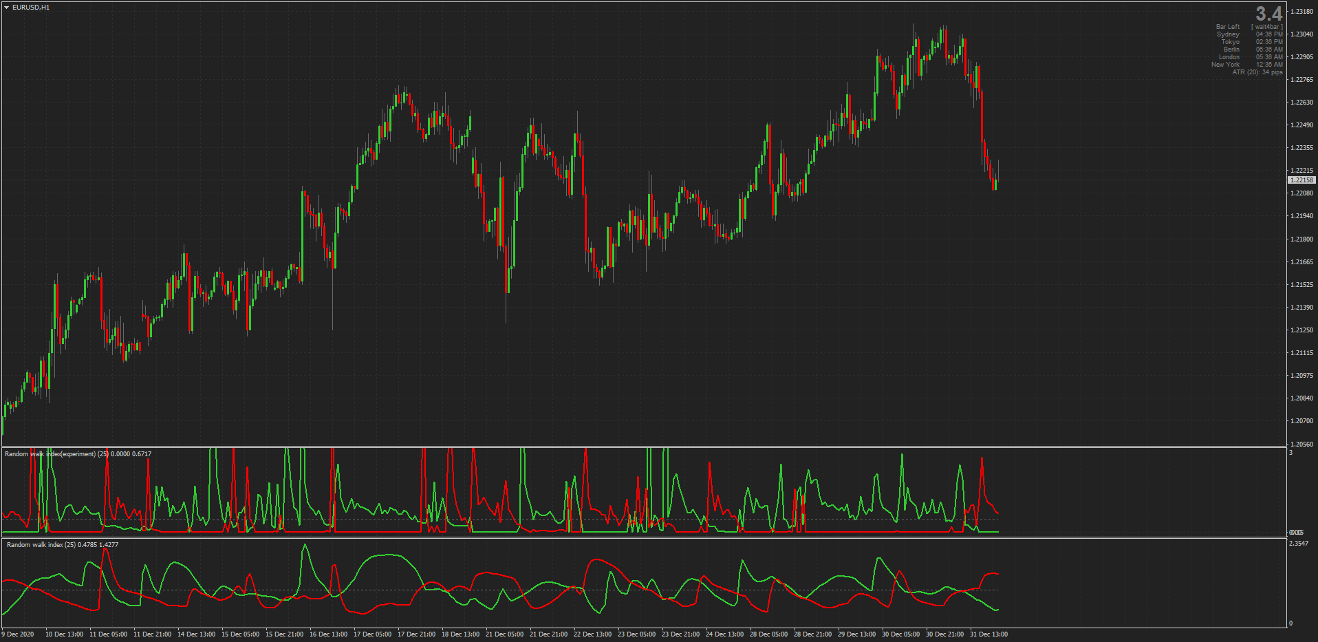Click the time shown beside Berlin
Viewport: 1318px width, 642px height.
click(1269, 50)
